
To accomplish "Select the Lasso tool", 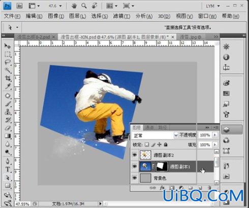I will coord(8,62).
